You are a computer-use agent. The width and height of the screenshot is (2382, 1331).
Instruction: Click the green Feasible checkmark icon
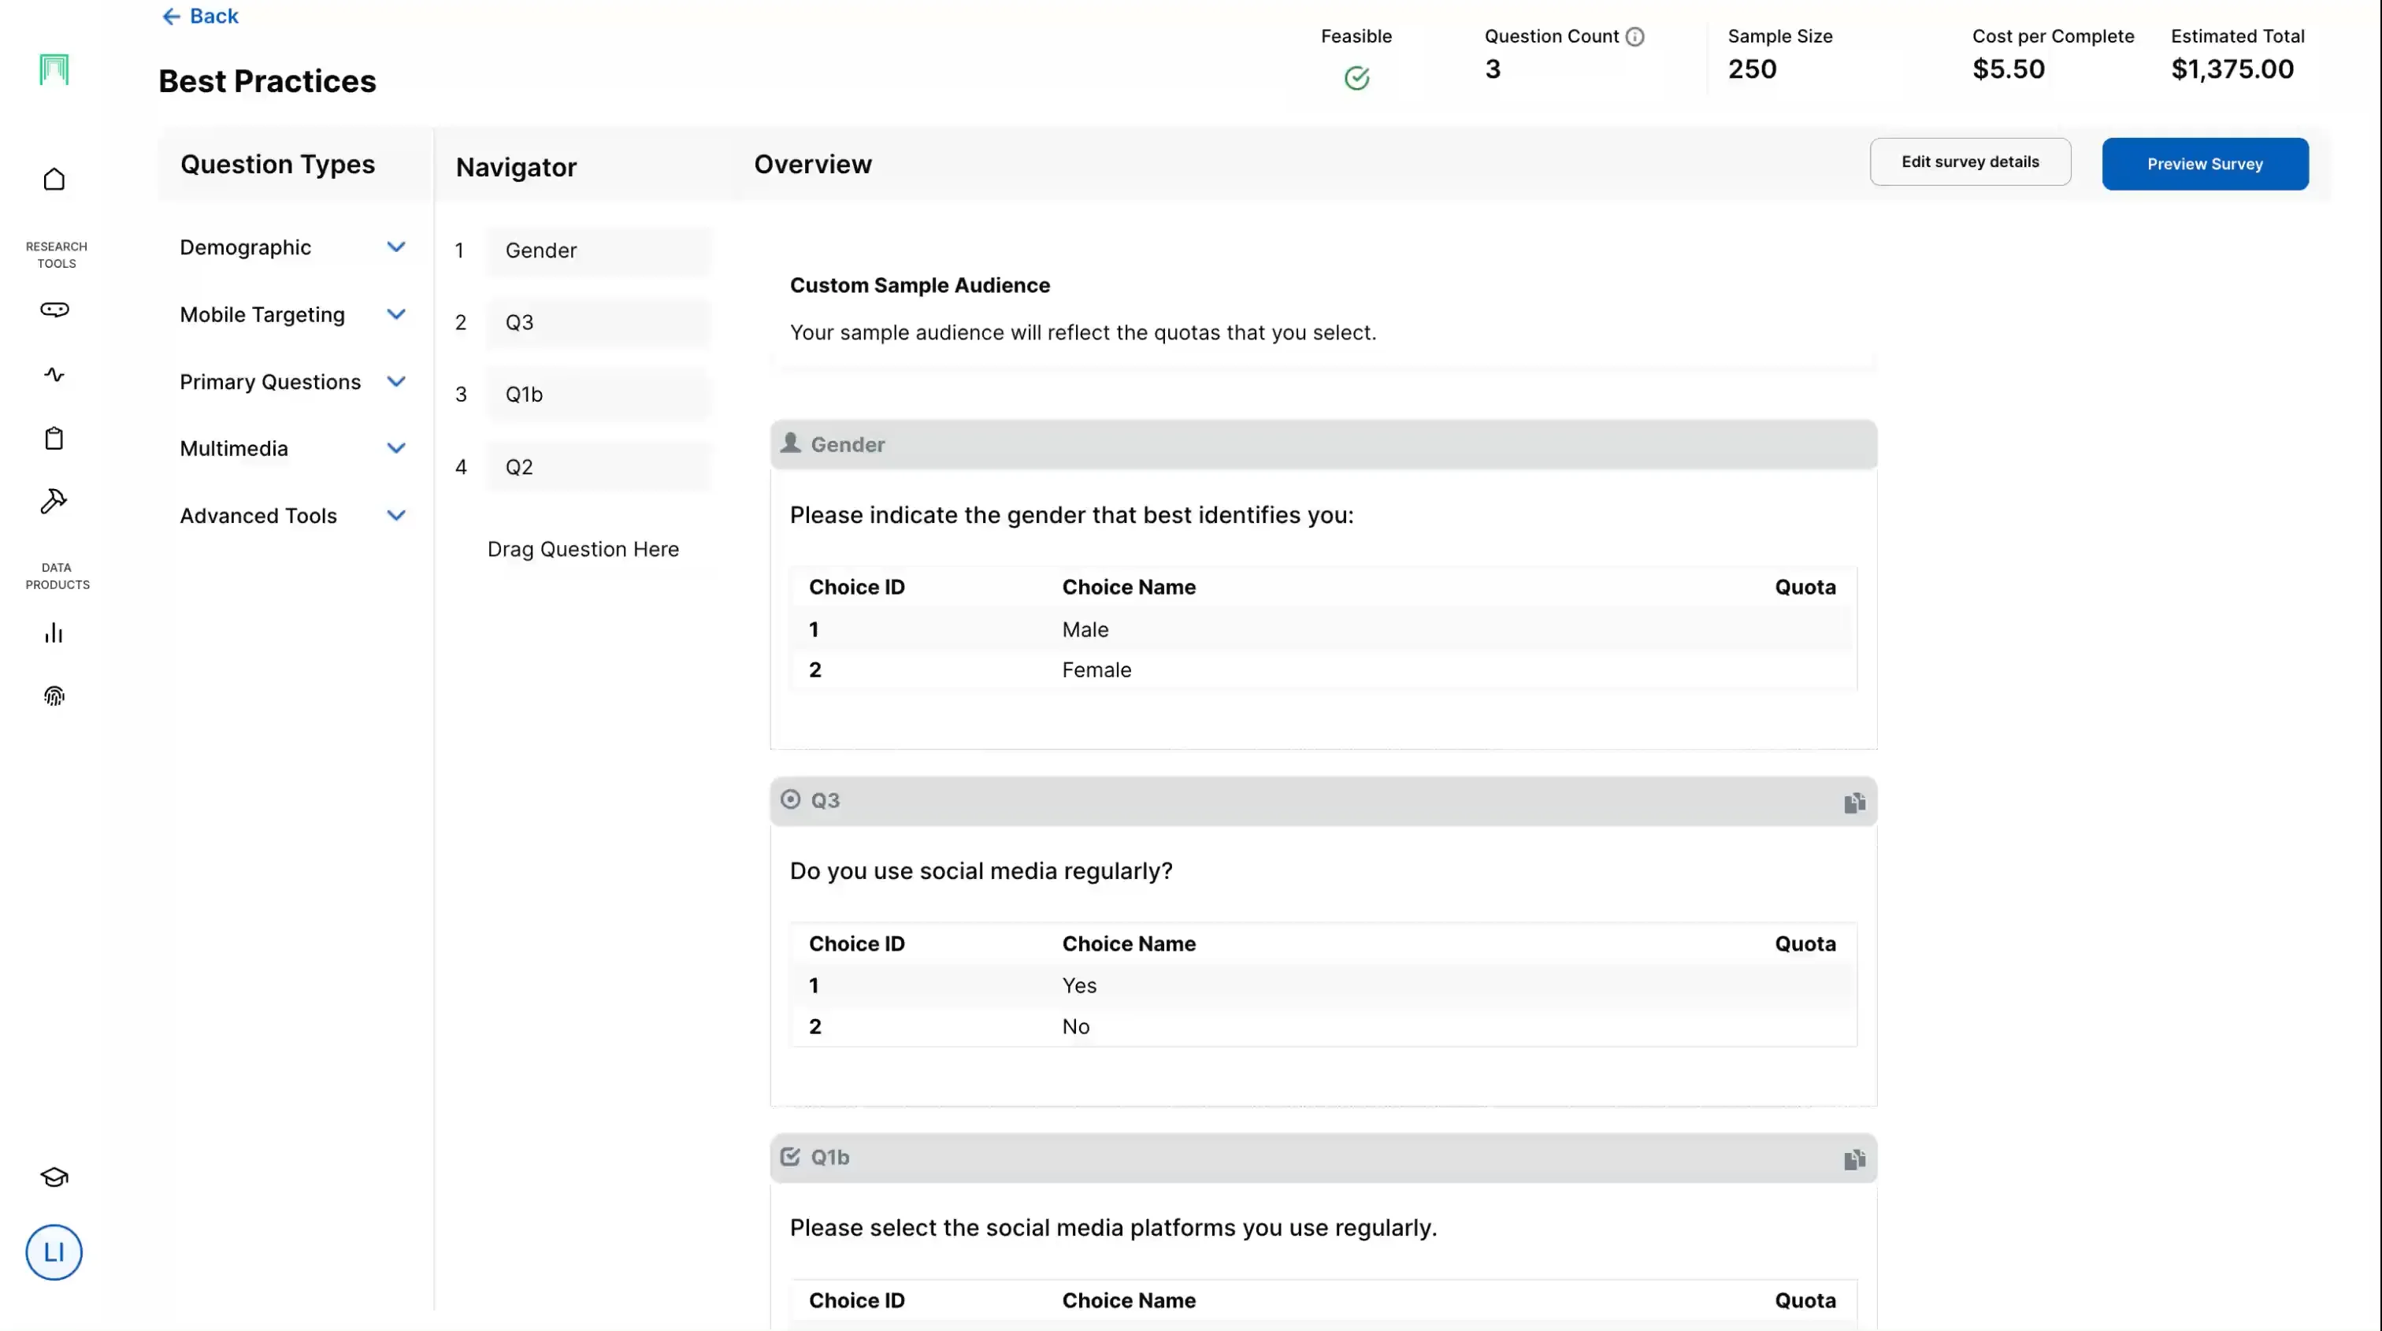tap(1356, 78)
